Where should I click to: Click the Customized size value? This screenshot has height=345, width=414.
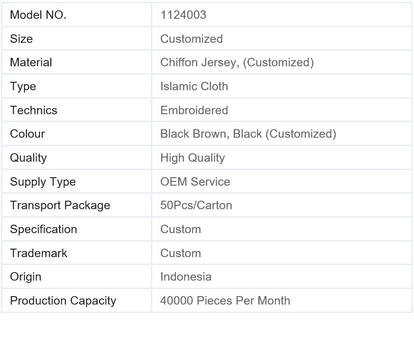click(191, 39)
